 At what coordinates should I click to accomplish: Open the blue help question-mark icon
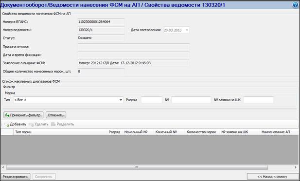point(296,5)
